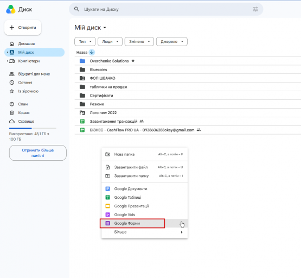Open the Кошик trash section

tap(34, 113)
